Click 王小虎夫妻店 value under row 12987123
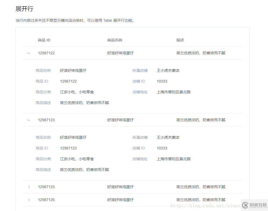This screenshot has width=268, height=211. tap(168, 138)
